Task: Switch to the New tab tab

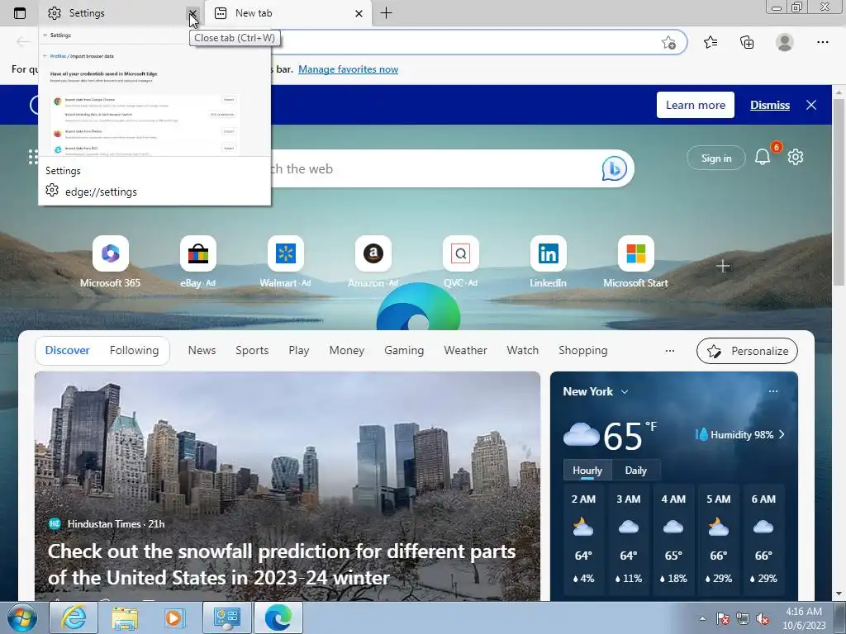Action: click(x=288, y=13)
